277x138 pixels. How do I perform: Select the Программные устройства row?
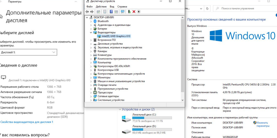coord(113,89)
